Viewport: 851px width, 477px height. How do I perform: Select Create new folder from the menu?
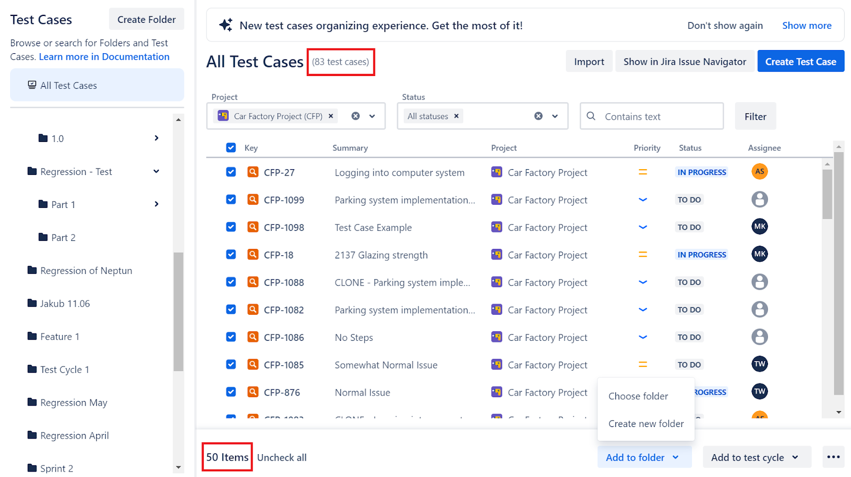[646, 424]
